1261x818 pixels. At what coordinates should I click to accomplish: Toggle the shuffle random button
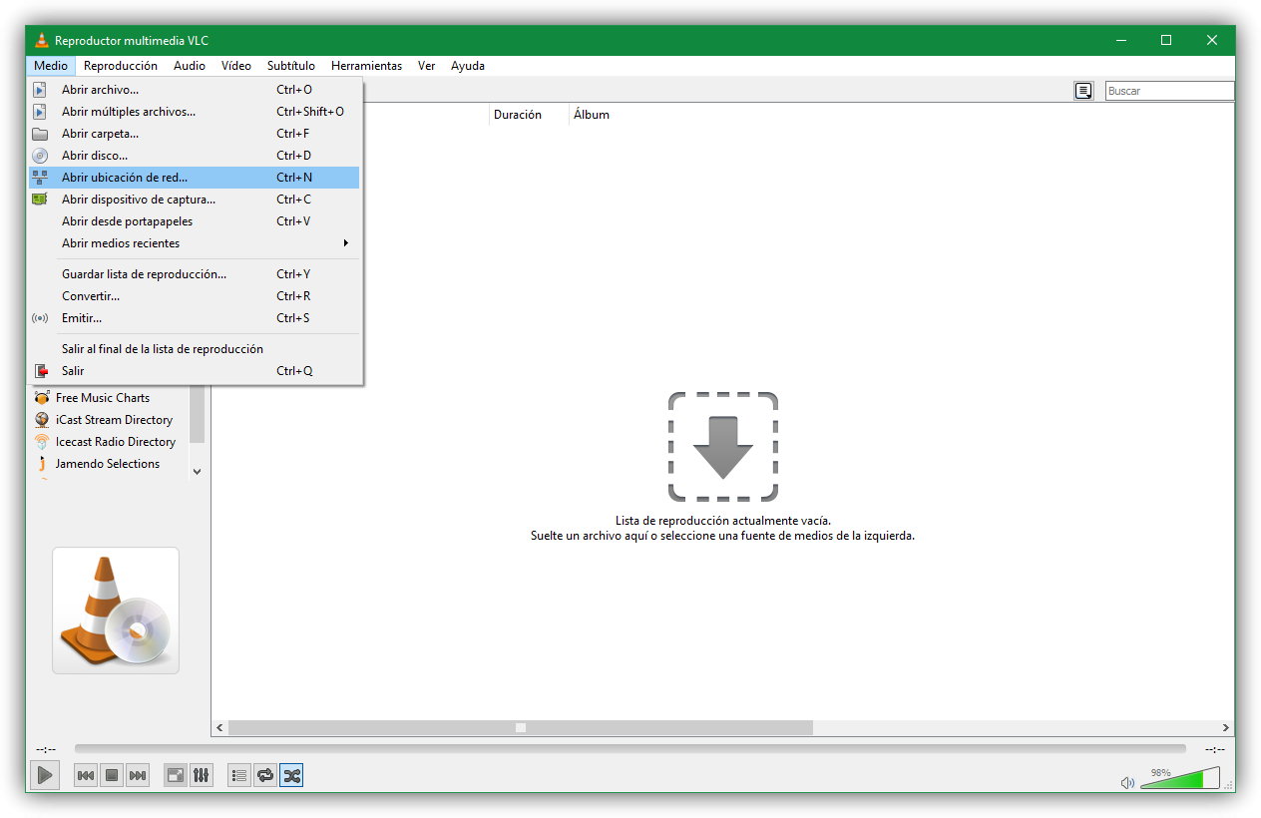pos(291,775)
